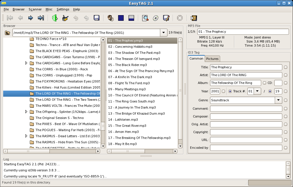Image resolution: width=293 pixels, height=187 pixels.
Task: Save files using the floppy disk icon
Action: (97, 18)
